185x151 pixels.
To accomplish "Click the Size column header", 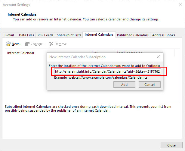I will pyautogui.click(x=95, y=51).
